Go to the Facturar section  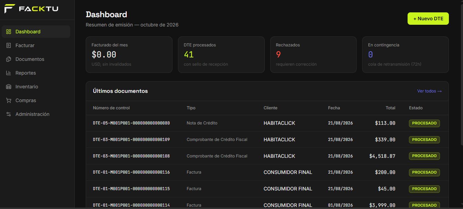coord(36,45)
